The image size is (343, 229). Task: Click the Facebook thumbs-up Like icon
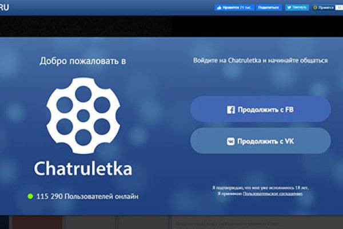[218, 8]
